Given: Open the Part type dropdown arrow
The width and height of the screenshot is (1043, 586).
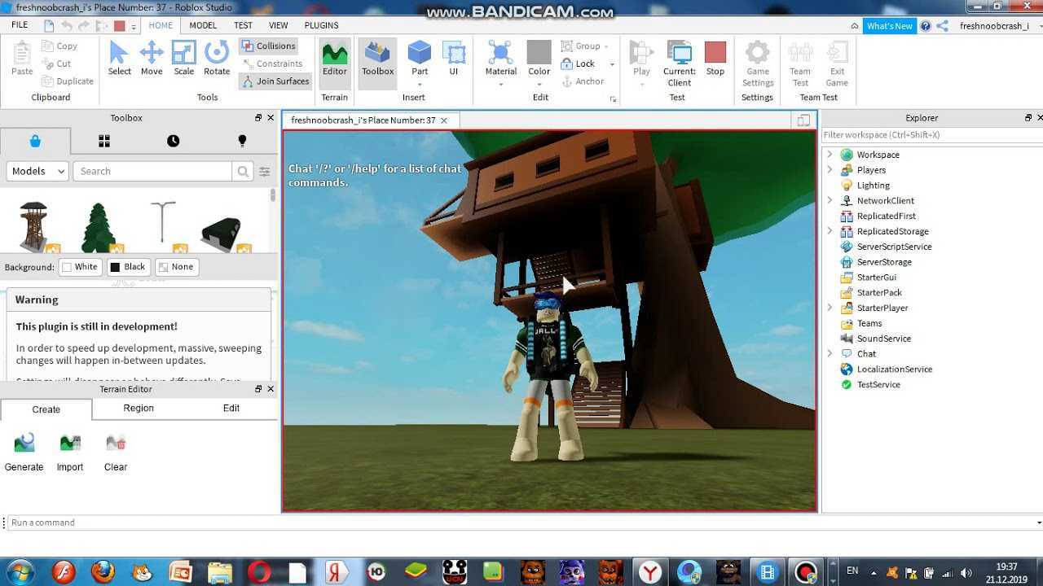Looking at the screenshot, I should [x=420, y=84].
